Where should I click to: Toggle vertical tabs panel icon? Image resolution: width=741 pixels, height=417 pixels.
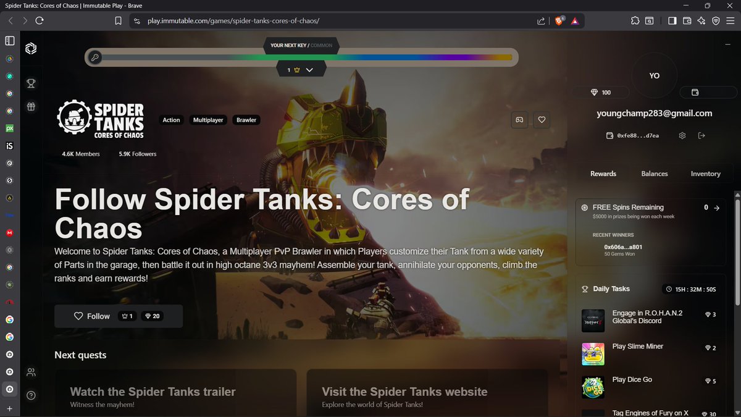[10, 41]
